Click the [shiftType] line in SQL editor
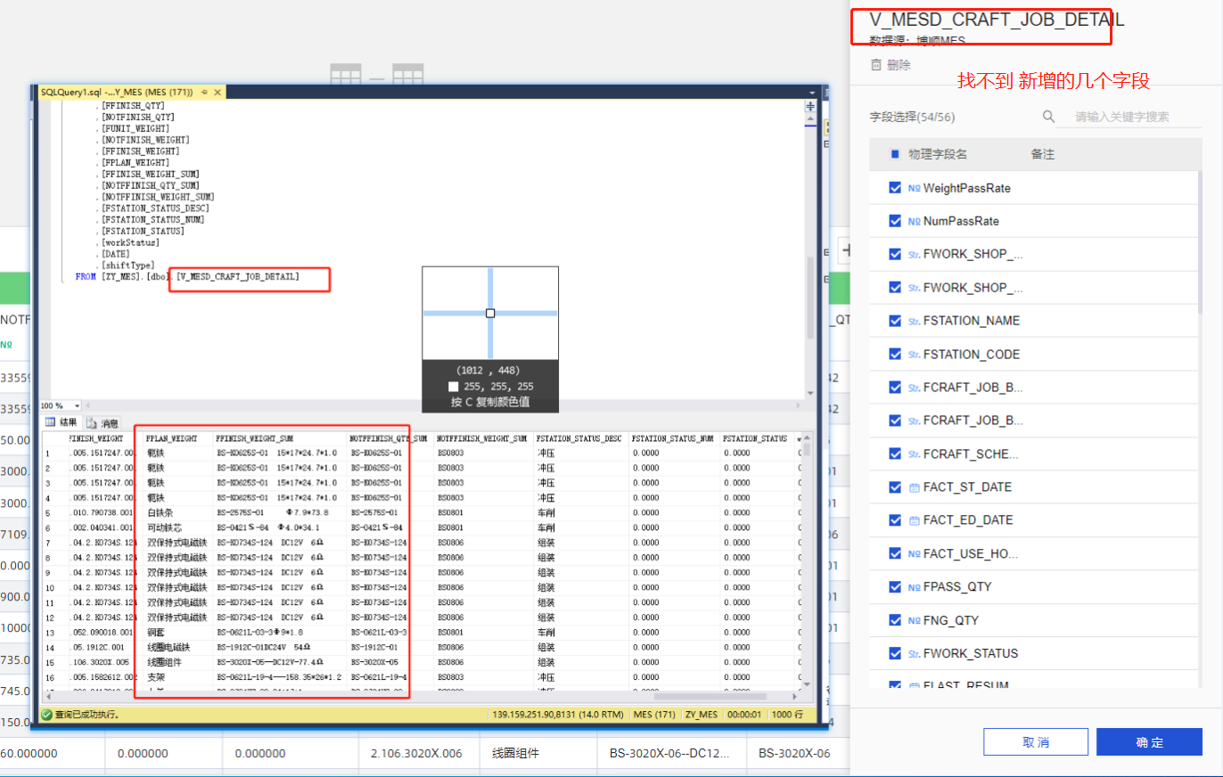 pyautogui.click(x=127, y=266)
